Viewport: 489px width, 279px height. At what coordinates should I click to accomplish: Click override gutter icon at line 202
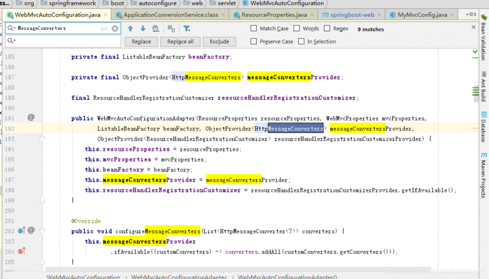click(x=22, y=231)
